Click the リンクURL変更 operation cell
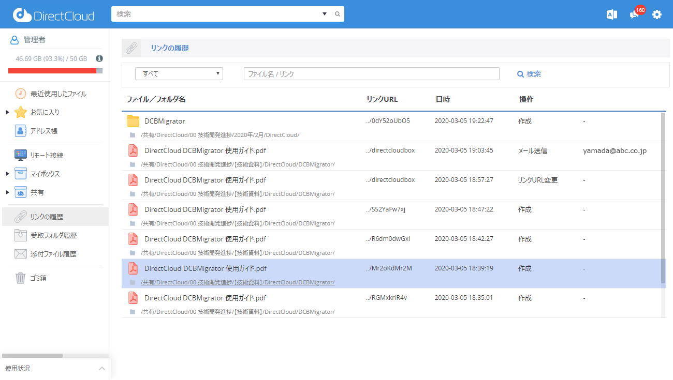 (538, 180)
